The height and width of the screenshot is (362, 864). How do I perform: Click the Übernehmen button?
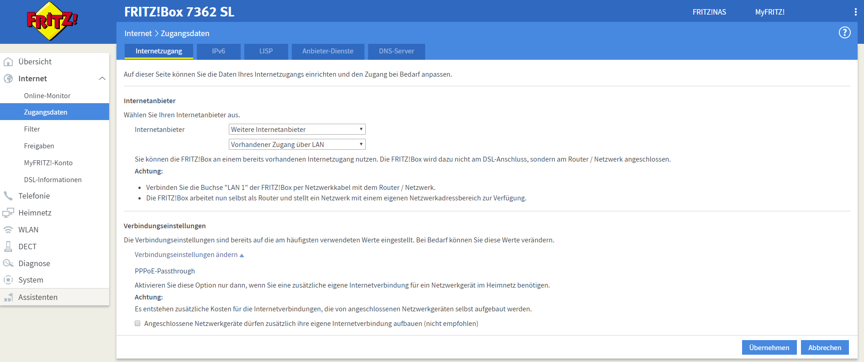click(769, 347)
